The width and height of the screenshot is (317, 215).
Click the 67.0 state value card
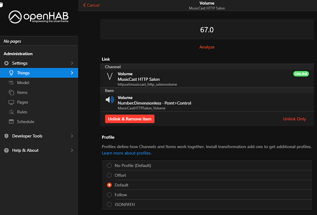207,30
